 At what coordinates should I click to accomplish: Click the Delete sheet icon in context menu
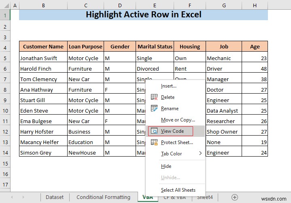click(154, 97)
